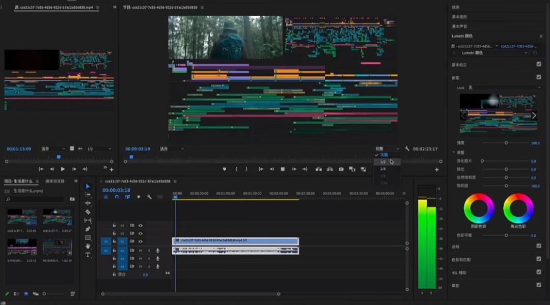The height and width of the screenshot is (305, 550).
Task: Open source monitor zoom level dropdown
Action: pyautogui.click(x=53, y=149)
